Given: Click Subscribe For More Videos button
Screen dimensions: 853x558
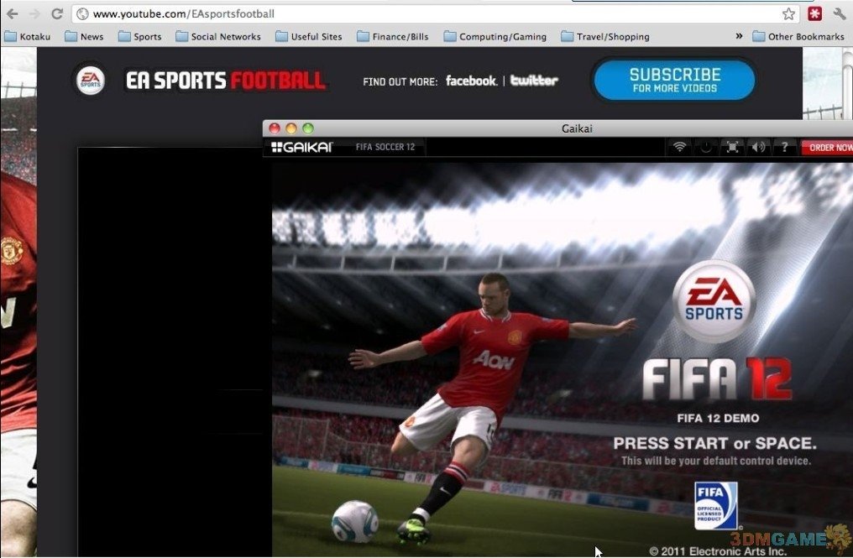Looking at the screenshot, I should [x=674, y=80].
